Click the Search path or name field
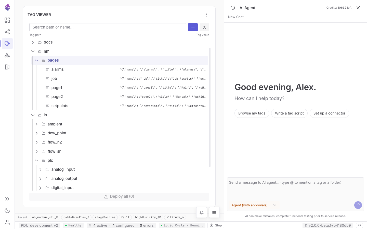 [x=108, y=27]
